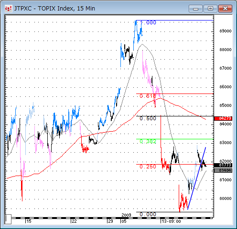This screenshot has width=237, height=229.
Task: Select the 1.000 Fibonacci level label
Action: (x=148, y=23)
